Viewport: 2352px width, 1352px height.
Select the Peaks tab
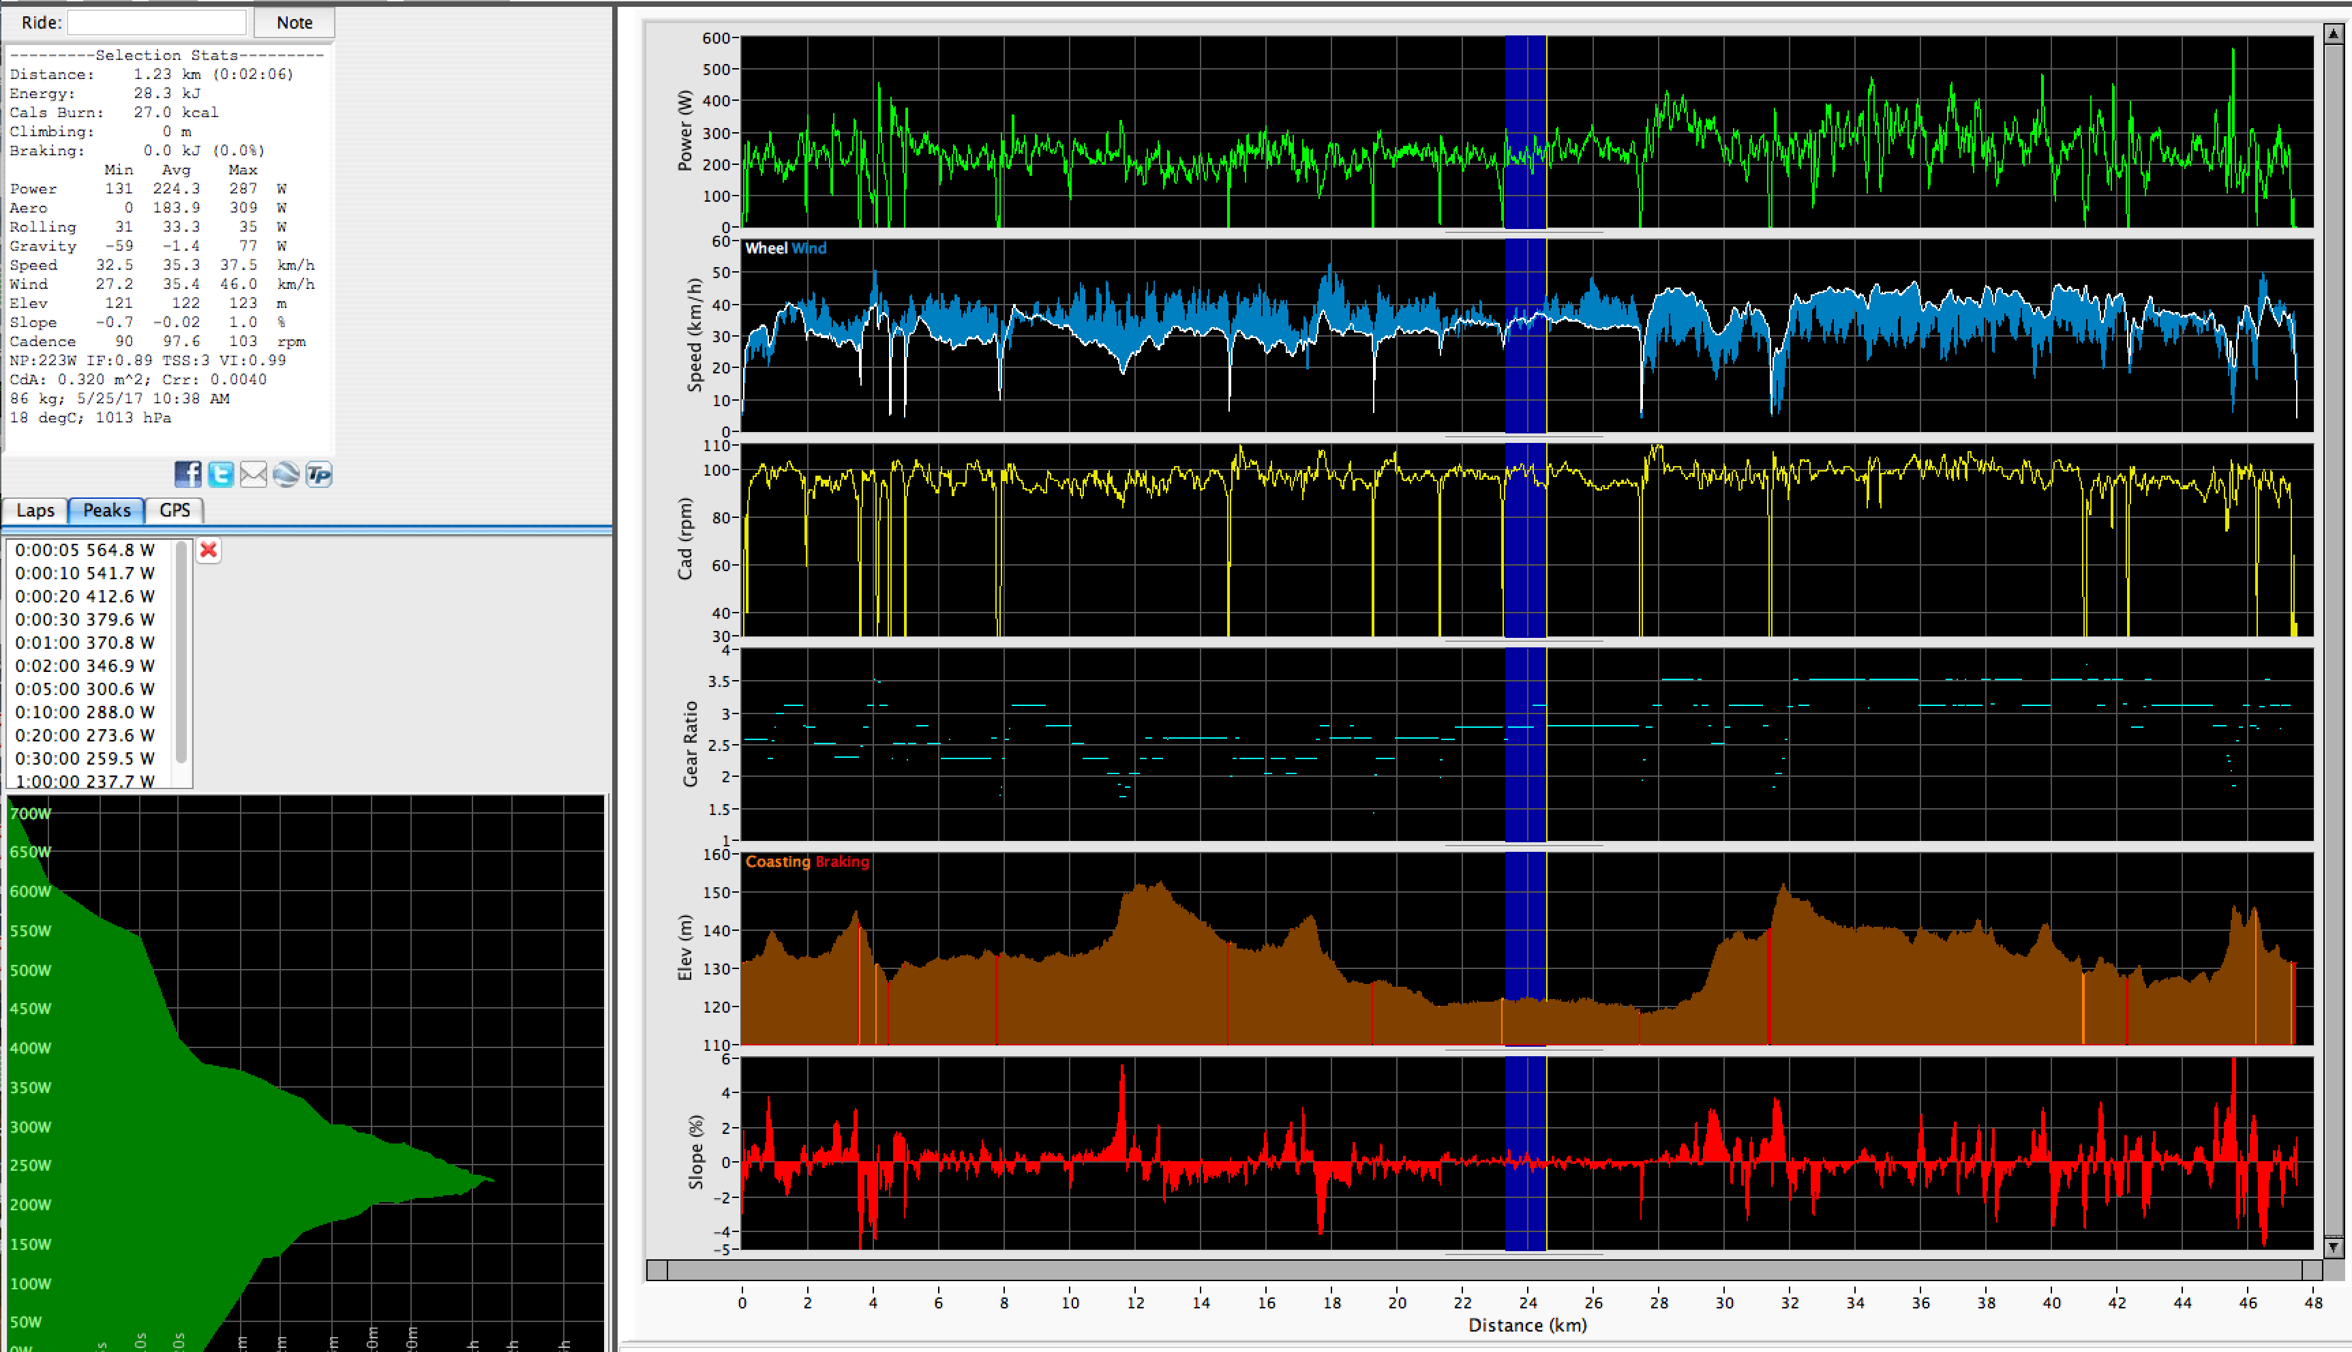click(x=105, y=510)
